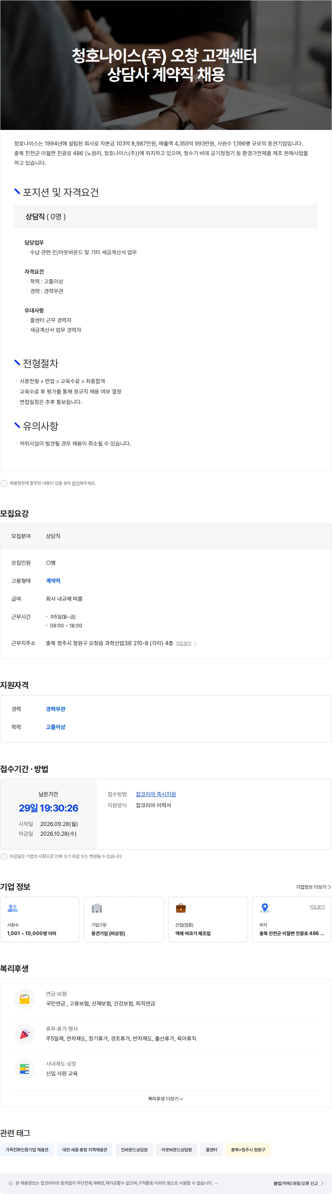Click 세금계산서 업무 경력자 preference item
332x1194 pixels.
(55, 330)
